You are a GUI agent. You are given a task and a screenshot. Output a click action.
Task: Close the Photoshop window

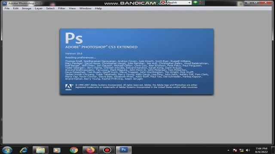[266, 3]
